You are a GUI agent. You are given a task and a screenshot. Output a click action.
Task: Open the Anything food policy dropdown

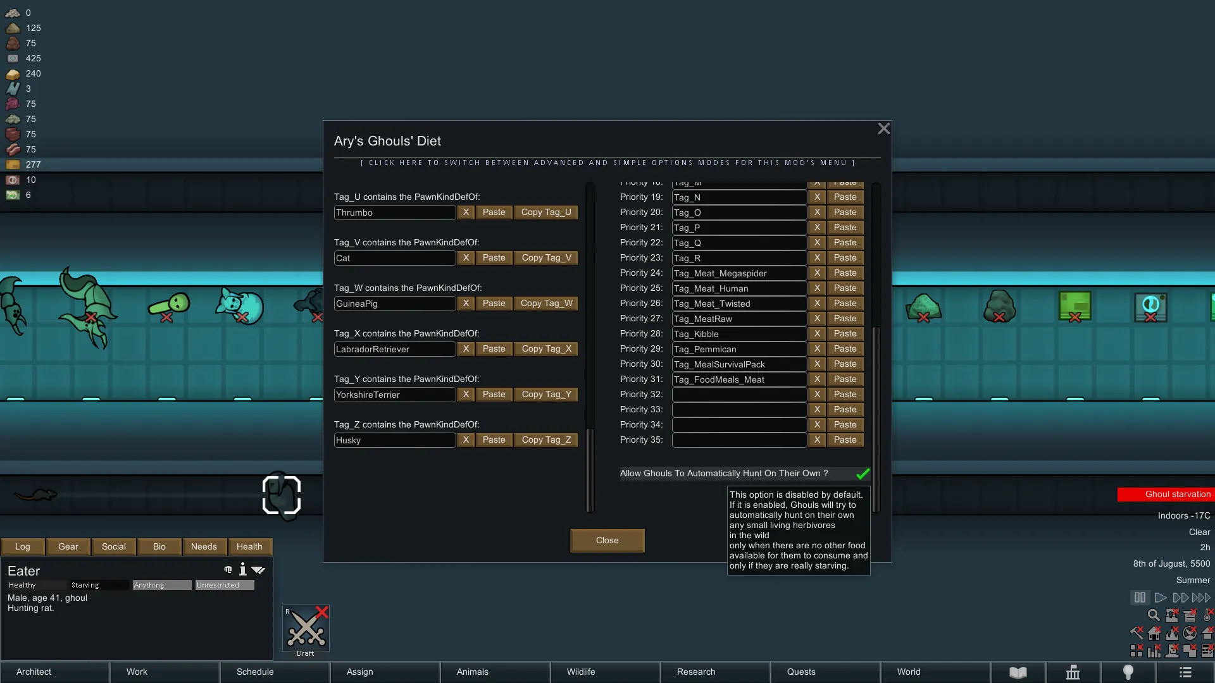click(x=161, y=586)
